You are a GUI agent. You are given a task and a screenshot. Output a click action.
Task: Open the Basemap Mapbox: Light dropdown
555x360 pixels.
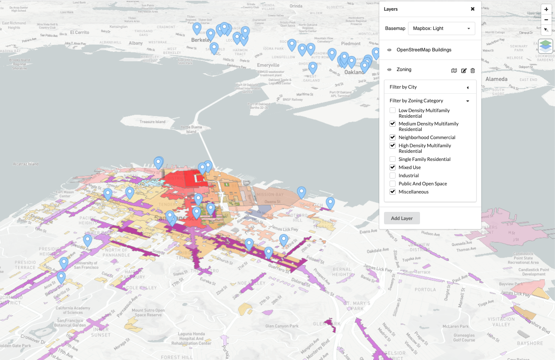pos(441,28)
